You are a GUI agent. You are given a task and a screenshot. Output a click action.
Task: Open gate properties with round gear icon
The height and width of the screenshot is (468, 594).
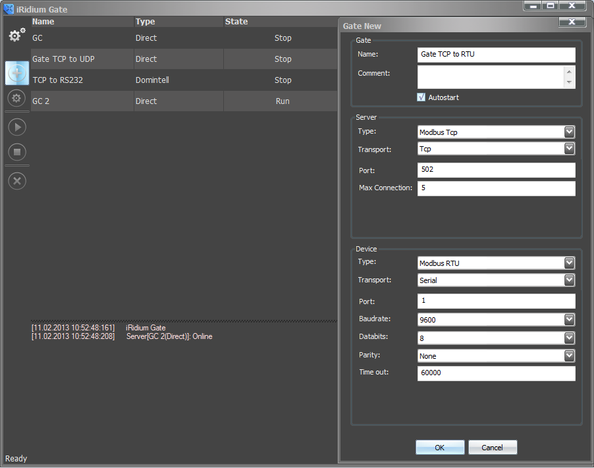pyautogui.click(x=16, y=98)
